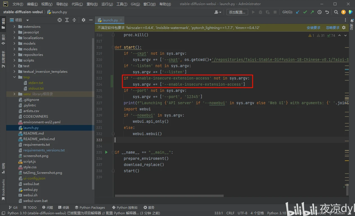355x216 pixels.
Task: Expand the models folder
Action: pyautogui.click(x=15, y=43)
